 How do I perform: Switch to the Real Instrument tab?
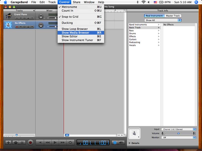pos(154,16)
